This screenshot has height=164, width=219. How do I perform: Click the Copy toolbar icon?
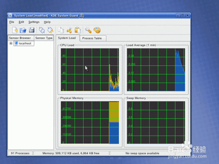point(61,30)
